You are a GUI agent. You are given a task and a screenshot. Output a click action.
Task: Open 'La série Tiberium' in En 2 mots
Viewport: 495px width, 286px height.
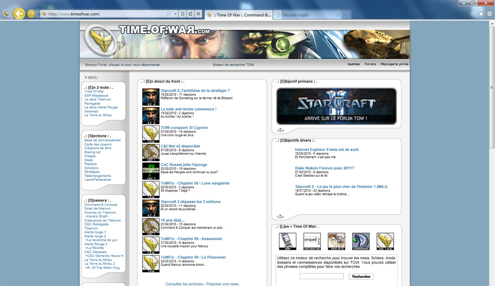[97, 99]
